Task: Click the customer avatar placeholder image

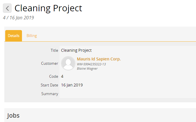Action: (68, 63)
